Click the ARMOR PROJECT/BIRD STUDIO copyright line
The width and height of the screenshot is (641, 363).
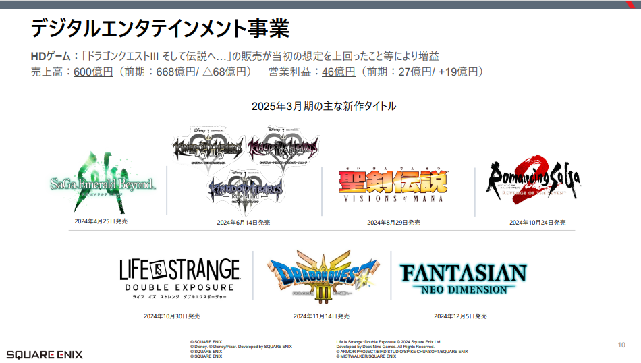(x=402, y=351)
